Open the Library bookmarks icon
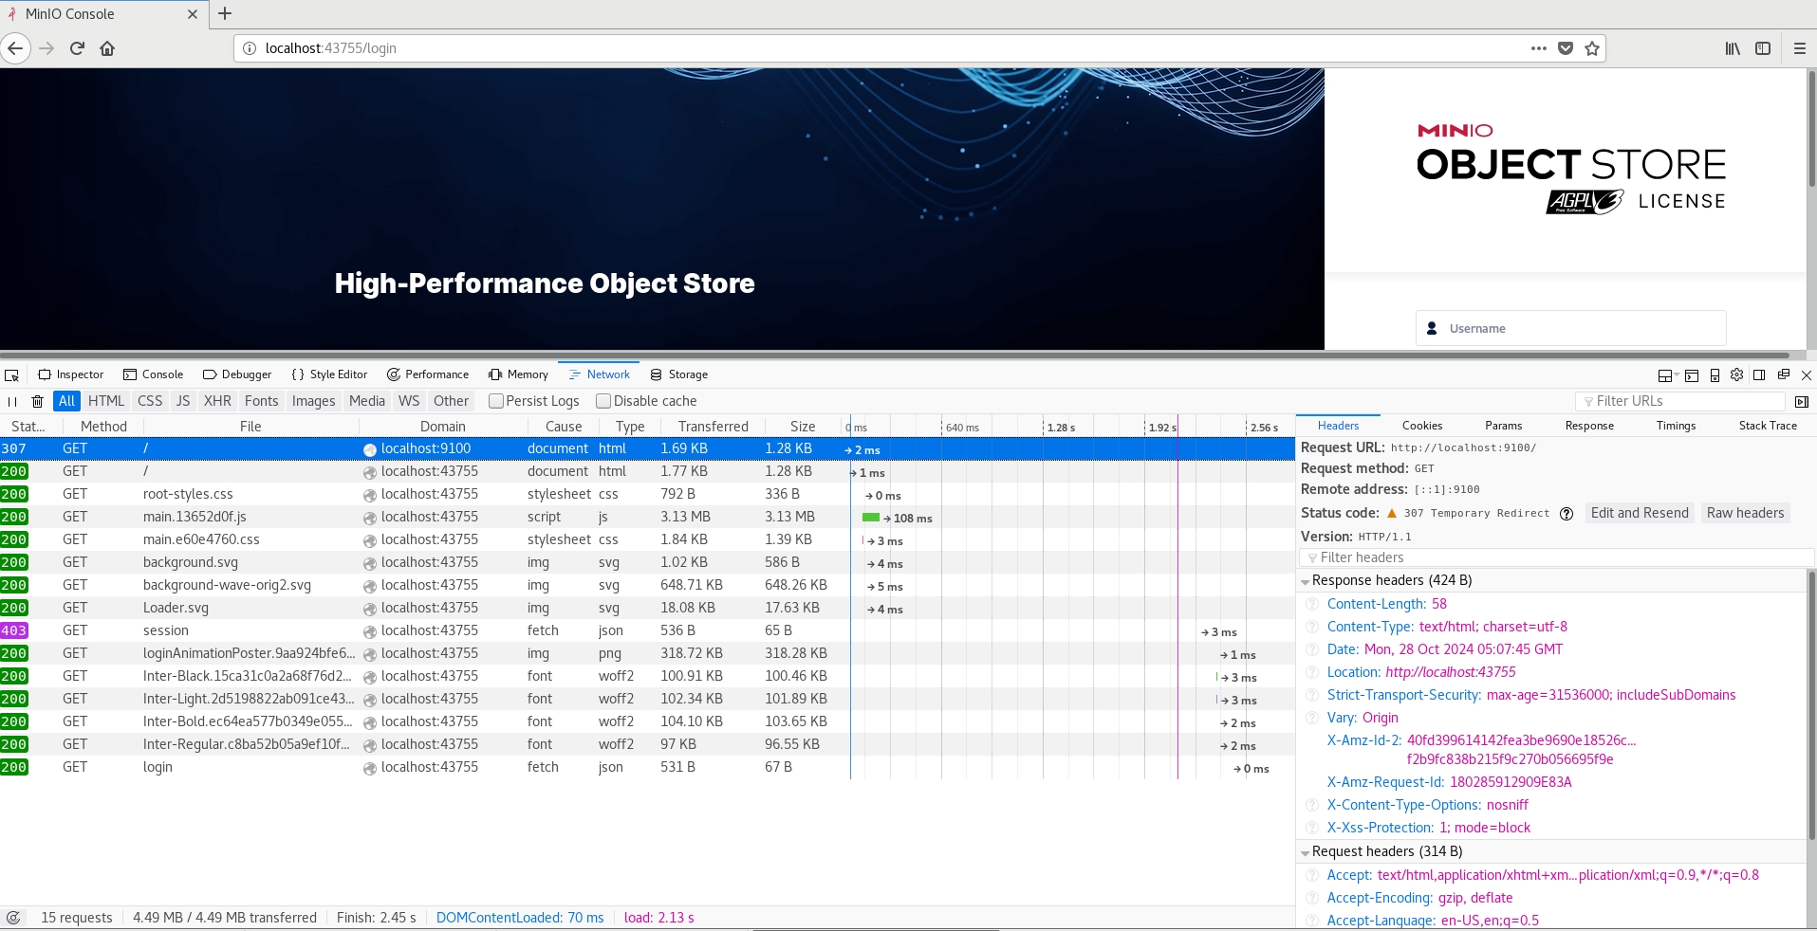Viewport: 1817px width, 931px height. click(x=1733, y=48)
